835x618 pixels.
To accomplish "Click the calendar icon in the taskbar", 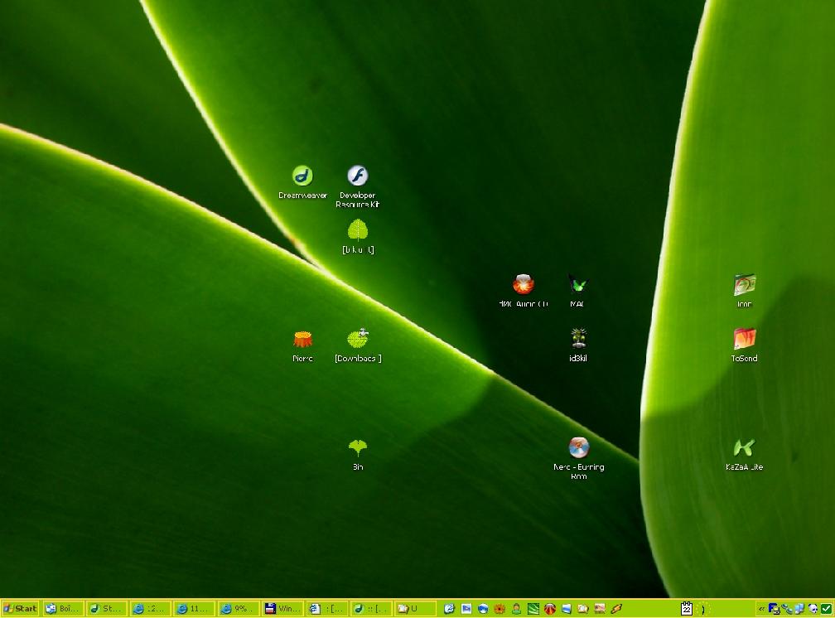I will (687, 608).
